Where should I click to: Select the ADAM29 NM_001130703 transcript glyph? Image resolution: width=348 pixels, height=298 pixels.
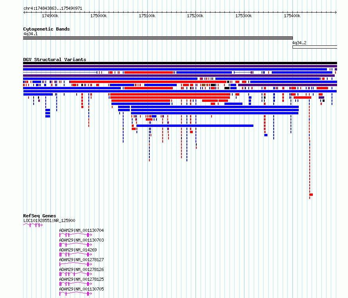coord(75,245)
